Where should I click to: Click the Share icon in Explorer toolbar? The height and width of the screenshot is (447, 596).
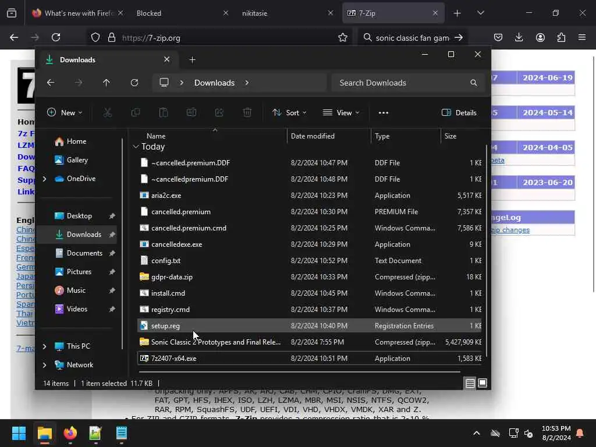click(219, 112)
